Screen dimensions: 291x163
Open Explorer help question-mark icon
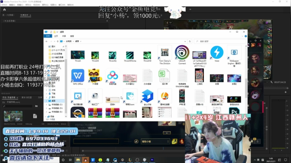tap(246, 36)
